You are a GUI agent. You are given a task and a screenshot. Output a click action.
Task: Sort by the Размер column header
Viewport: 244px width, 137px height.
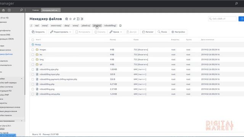point(113,40)
